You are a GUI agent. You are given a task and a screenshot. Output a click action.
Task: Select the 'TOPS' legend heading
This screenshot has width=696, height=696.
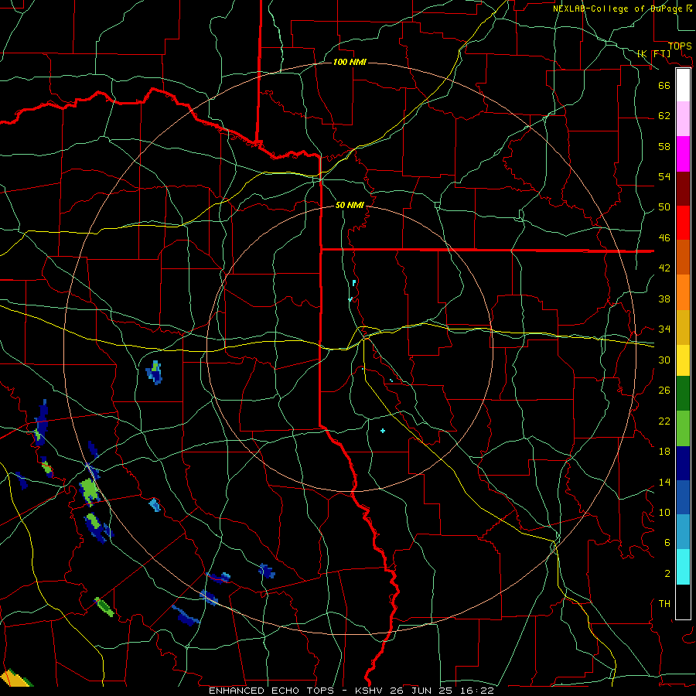[x=680, y=46]
